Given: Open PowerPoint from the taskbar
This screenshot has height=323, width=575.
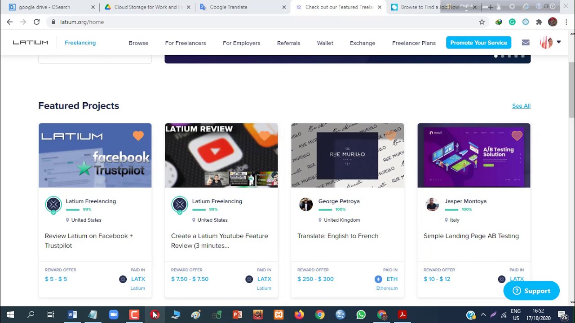Looking at the screenshot, I should click(237, 315).
